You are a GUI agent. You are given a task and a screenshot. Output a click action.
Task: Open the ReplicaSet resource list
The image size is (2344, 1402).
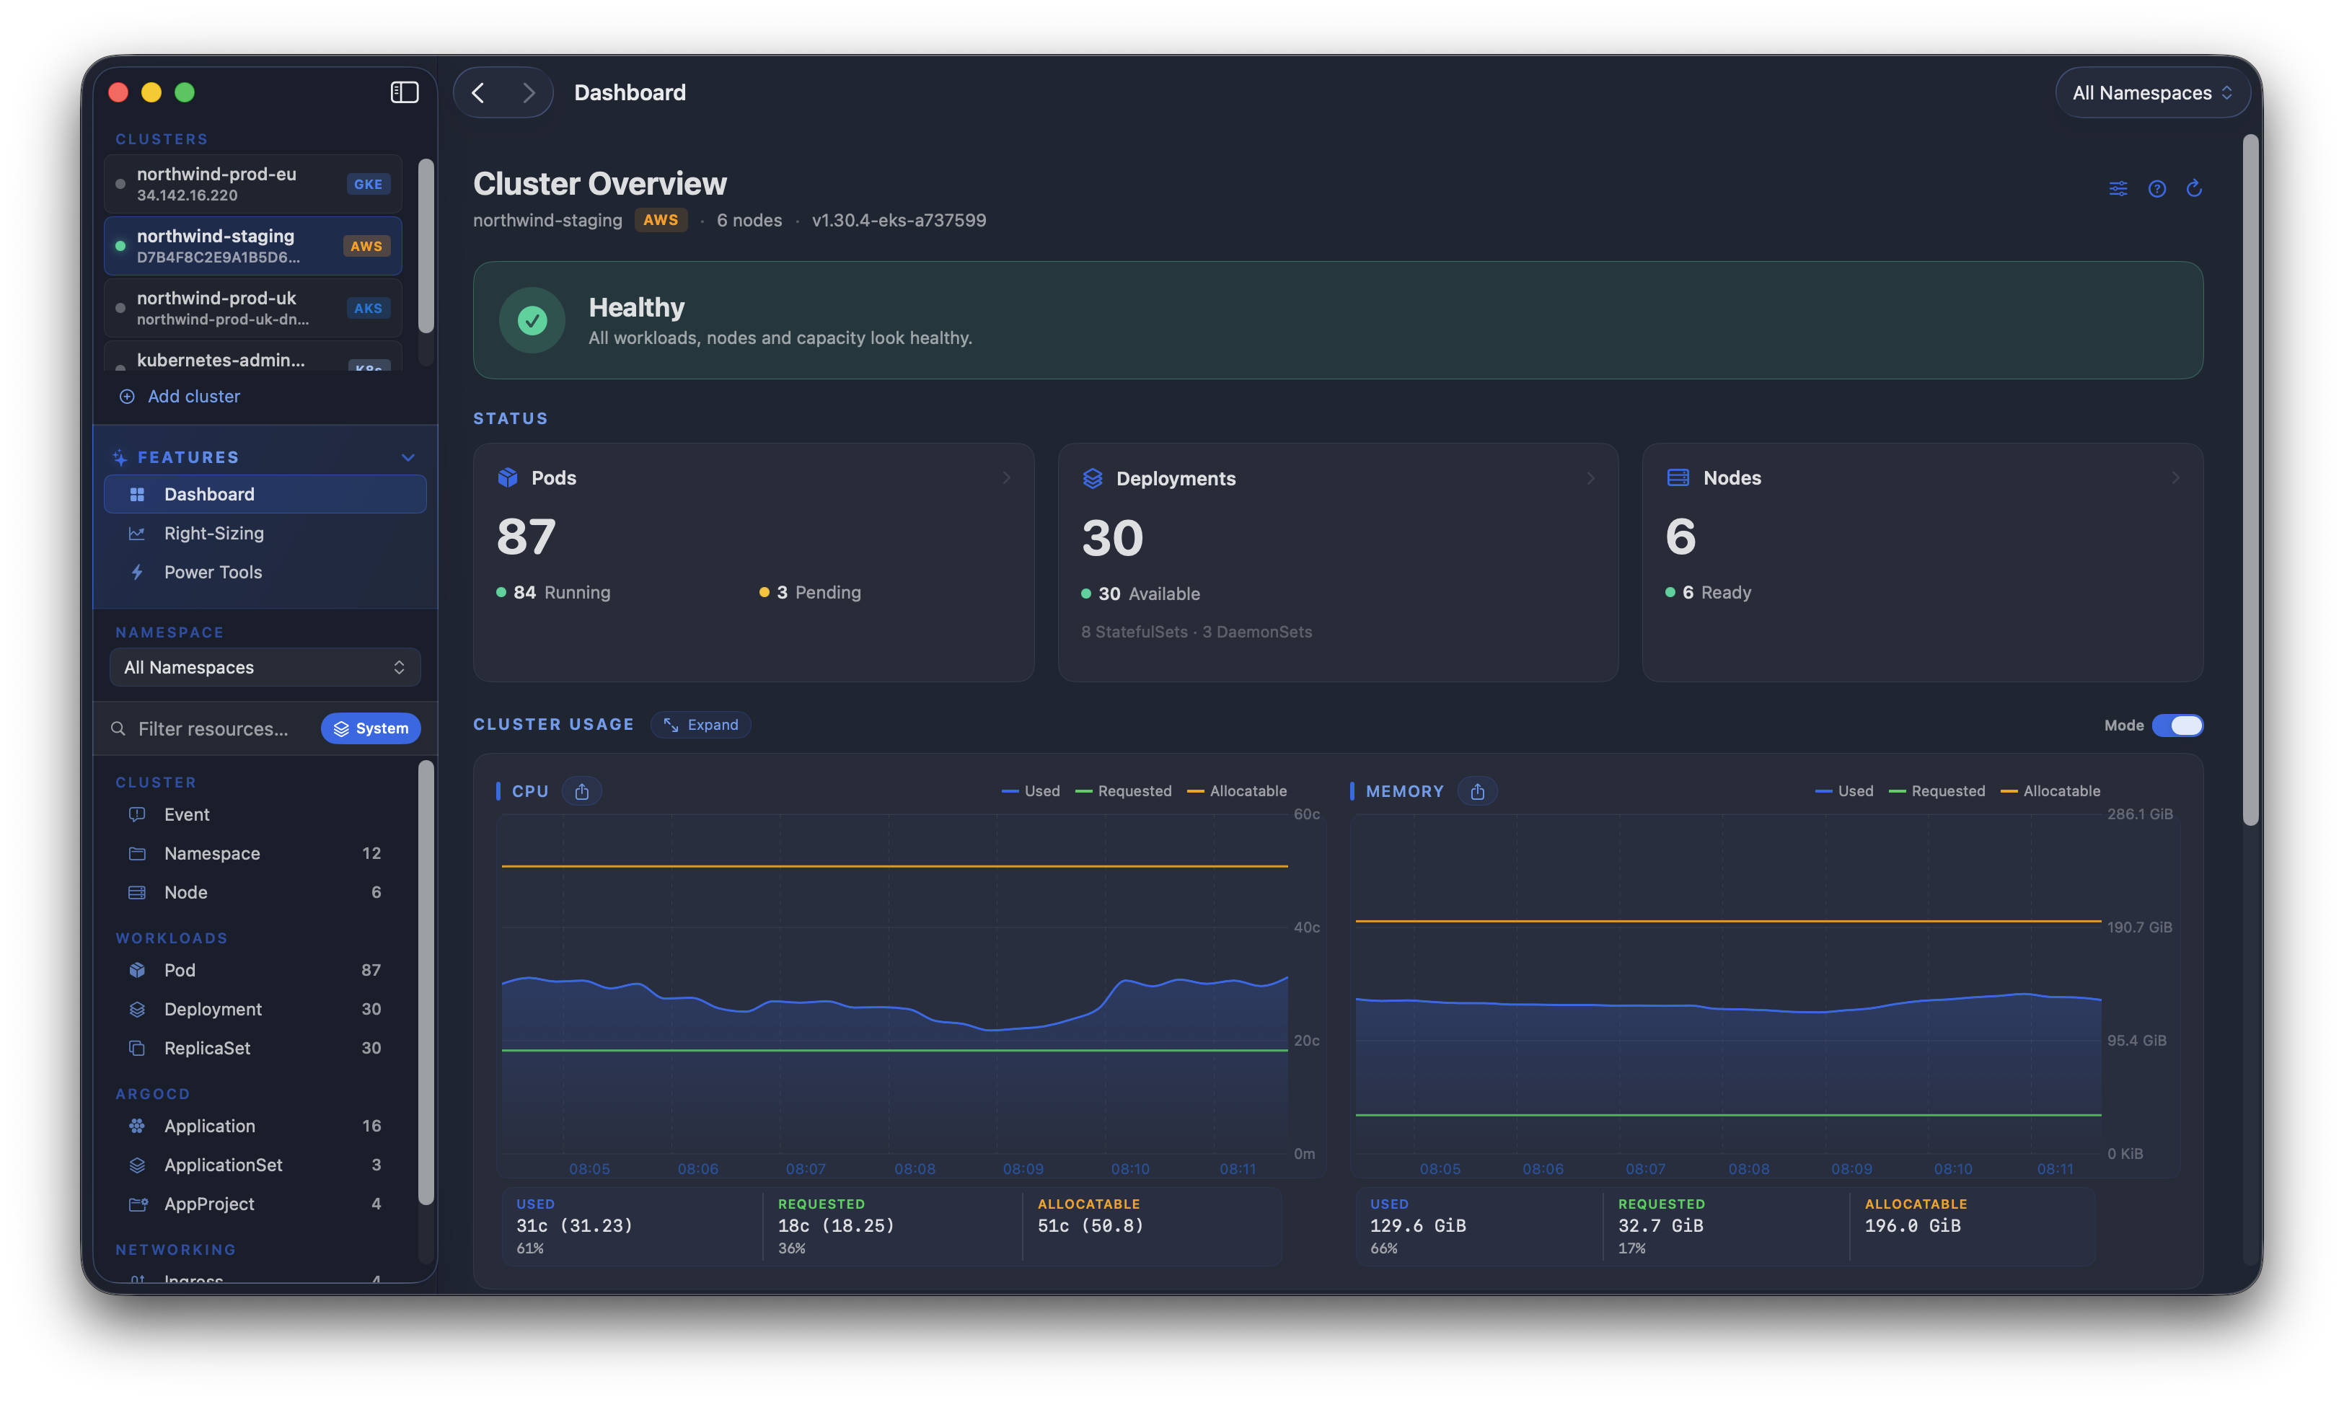(x=255, y=1048)
